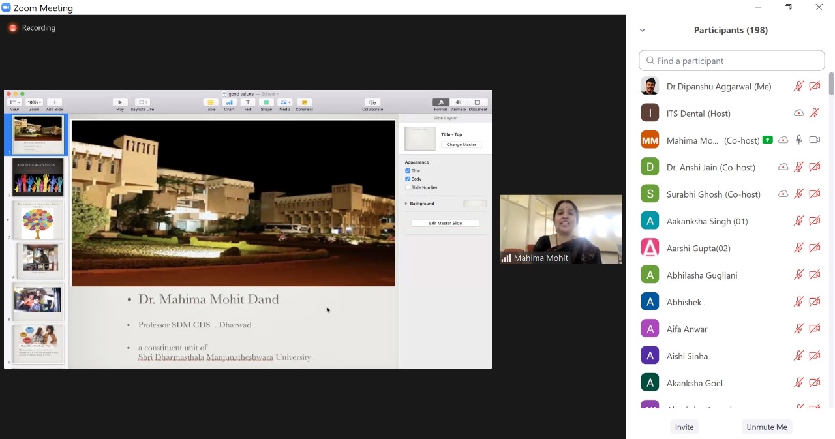835x439 pixels.
Task: Select the Shape tool icon
Action: point(266,102)
